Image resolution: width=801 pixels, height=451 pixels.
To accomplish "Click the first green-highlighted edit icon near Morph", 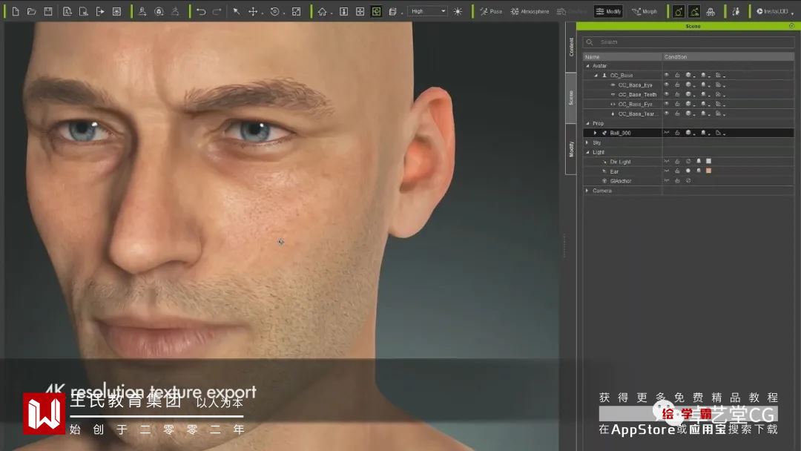I will [x=679, y=11].
